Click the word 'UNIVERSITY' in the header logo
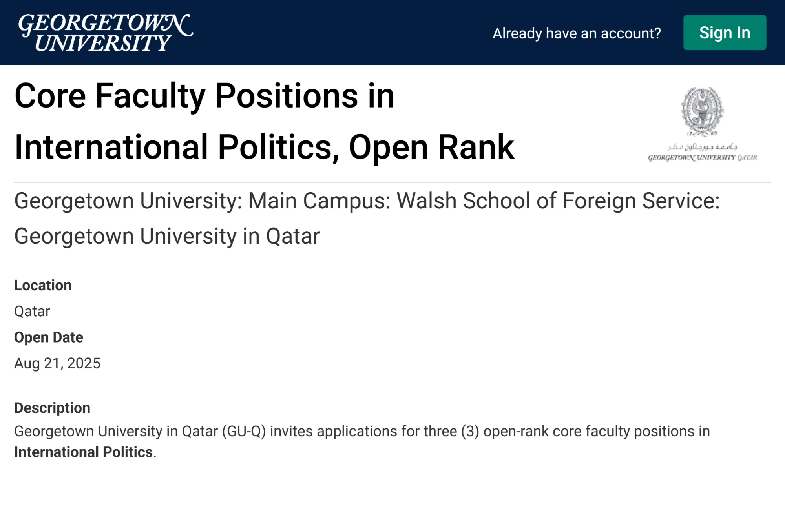 (x=103, y=43)
